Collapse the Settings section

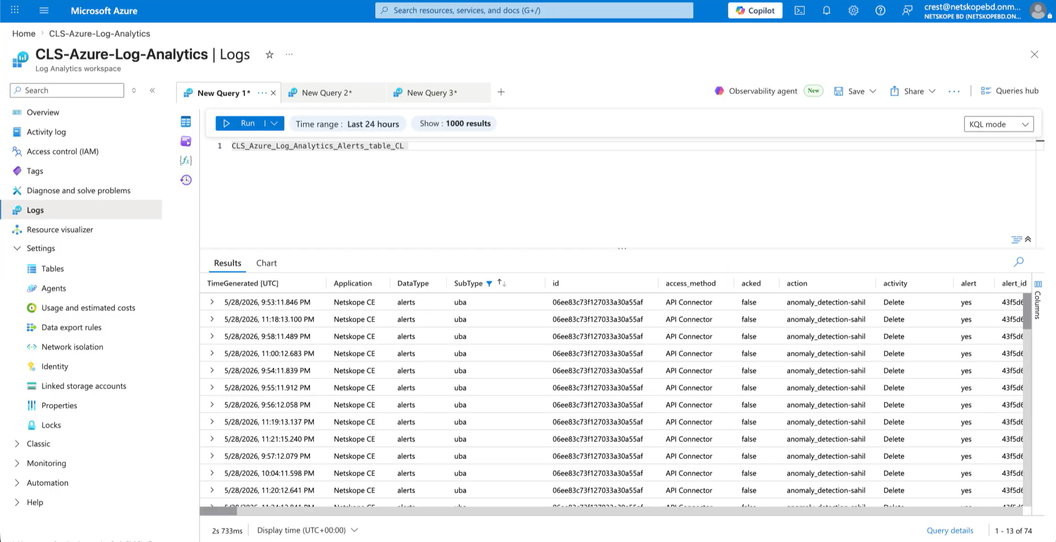click(17, 248)
